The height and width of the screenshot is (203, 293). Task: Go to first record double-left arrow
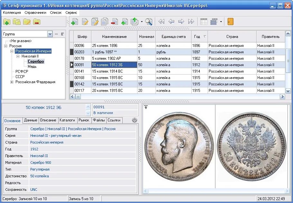pyautogui.click(x=161, y=22)
